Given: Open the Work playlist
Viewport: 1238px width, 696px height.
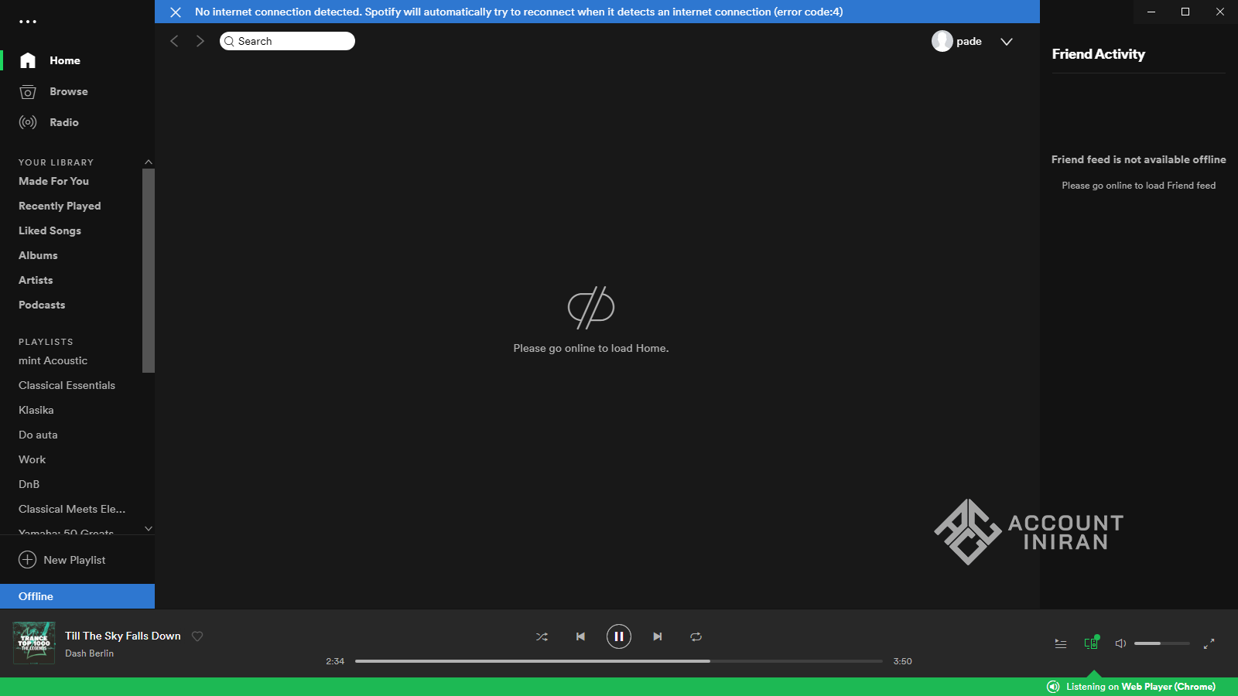Looking at the screenshot, I should point(32,459).
